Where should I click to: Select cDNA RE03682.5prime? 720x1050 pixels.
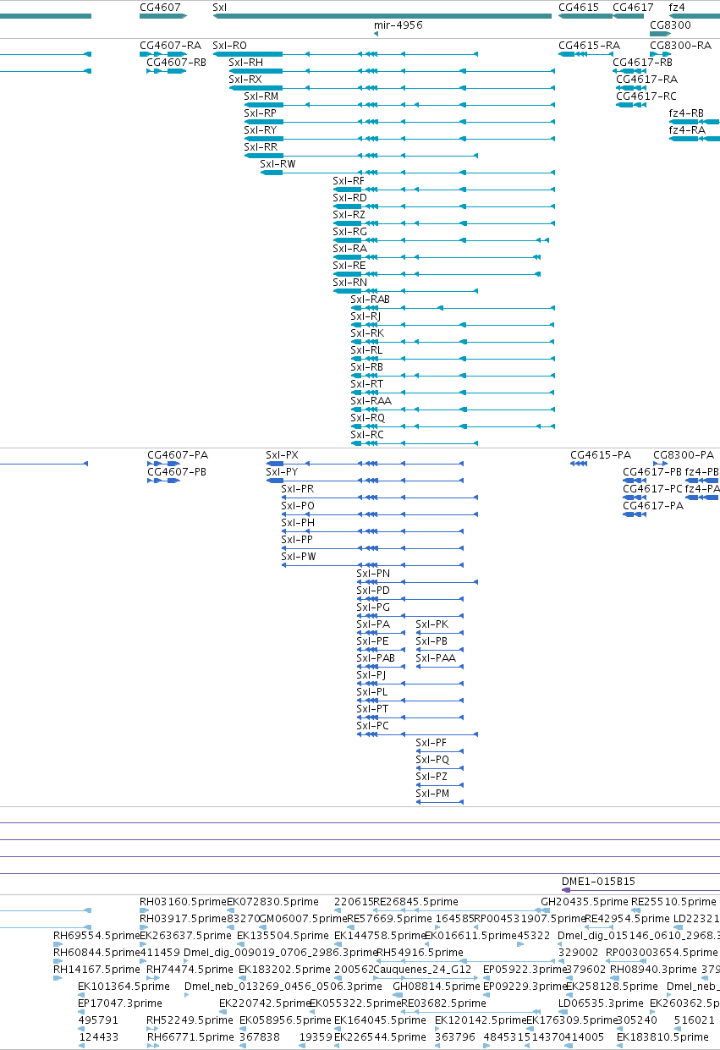(x=443, y=1003)
